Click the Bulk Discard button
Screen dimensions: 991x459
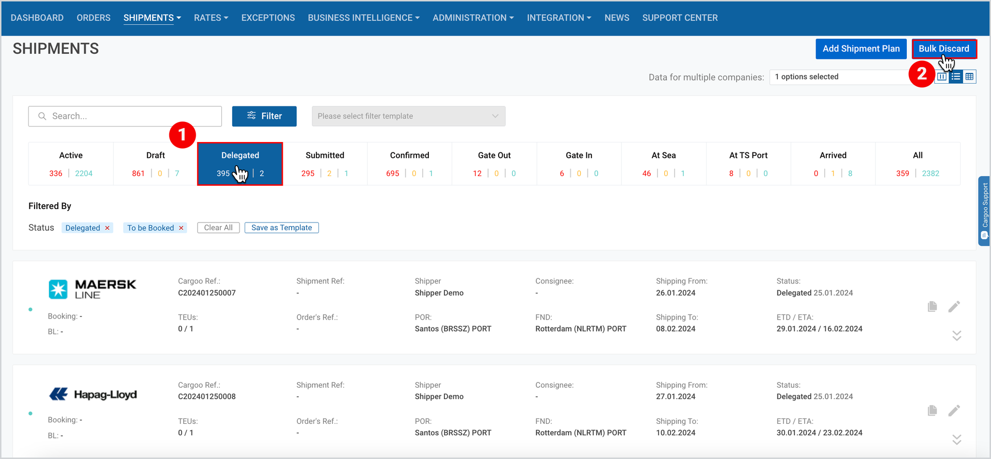click(944, 49)
